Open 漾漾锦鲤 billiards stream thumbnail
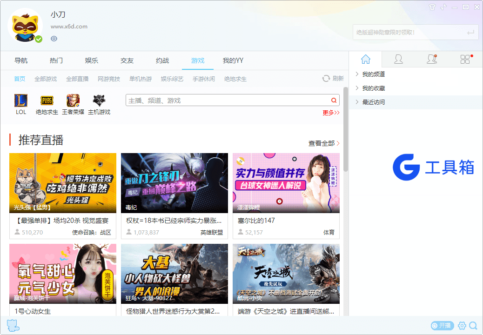This screenshot has height=335, width=483. pos(286,183)
